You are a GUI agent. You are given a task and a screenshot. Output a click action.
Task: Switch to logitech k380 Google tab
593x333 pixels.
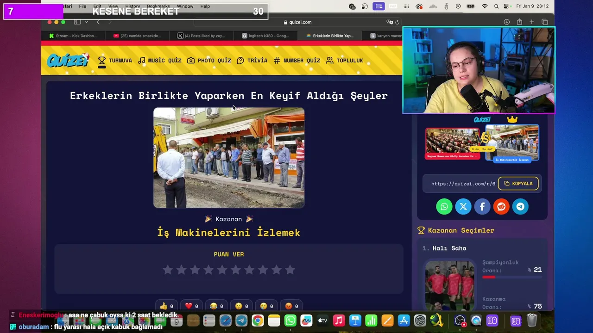click(265, 36)
